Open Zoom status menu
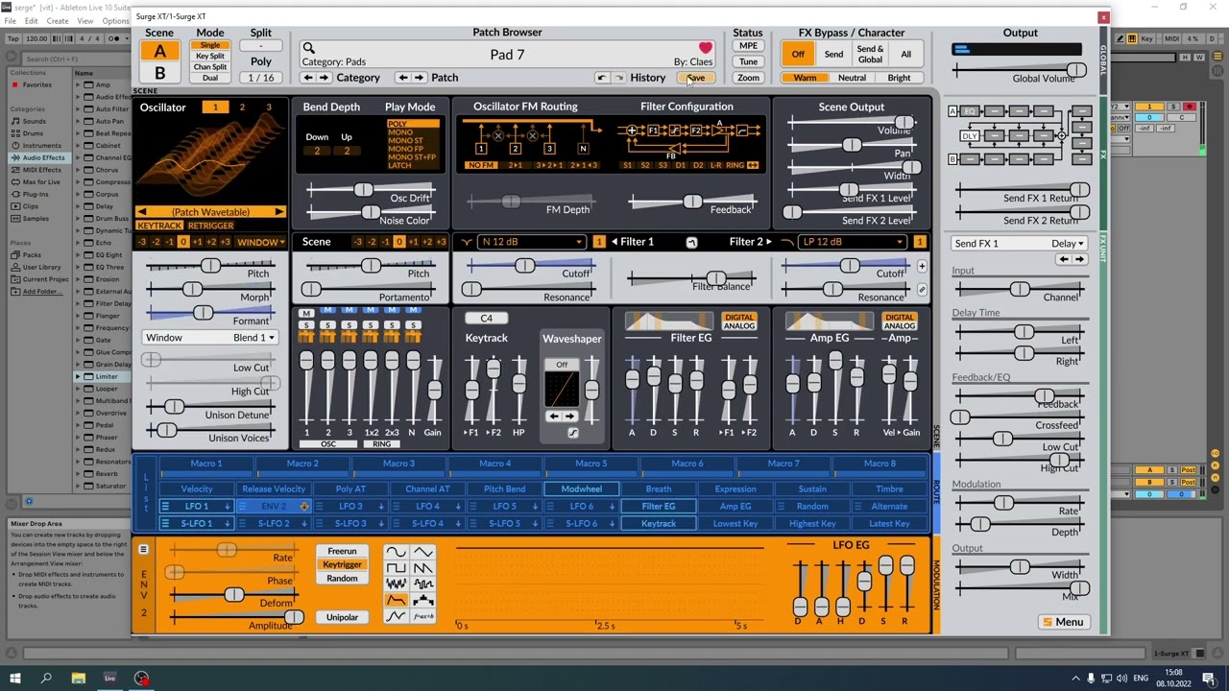1229x691 pixels. [x=748, y=78]
